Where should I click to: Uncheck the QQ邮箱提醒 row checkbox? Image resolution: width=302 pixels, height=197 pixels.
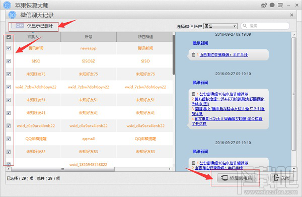pyautogui.click(x=9, y=139)
